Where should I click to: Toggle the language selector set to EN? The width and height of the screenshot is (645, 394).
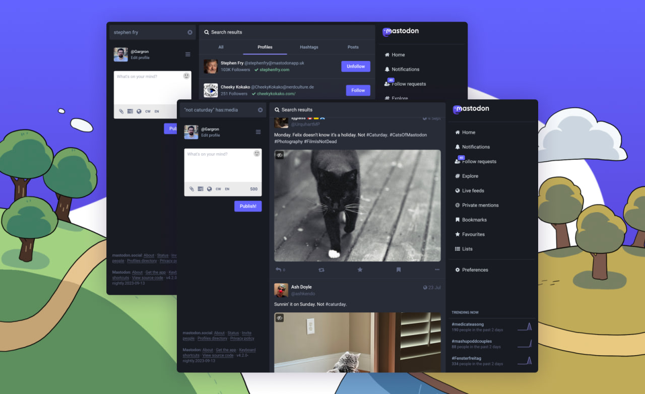pyautogui.click(x=227, y=189)
